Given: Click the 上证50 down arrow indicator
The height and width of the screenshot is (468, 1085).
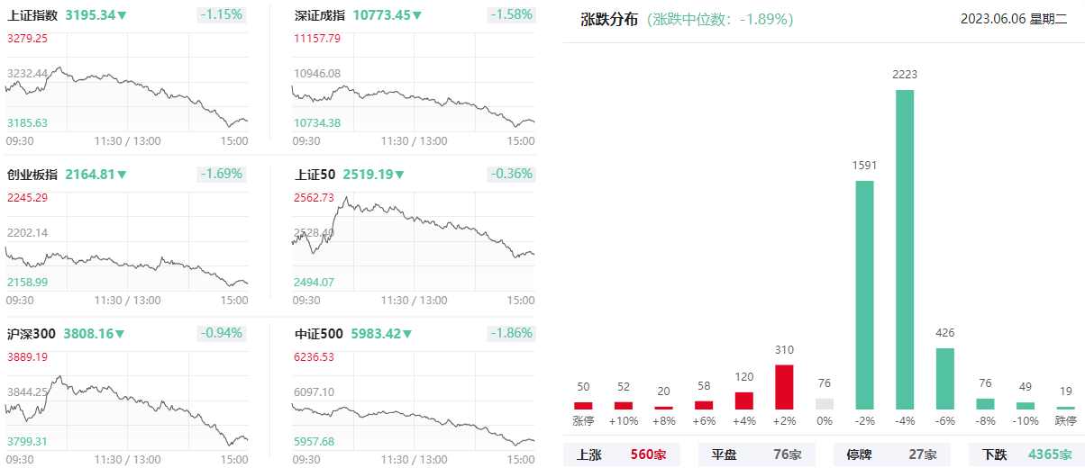Looking at the screenshot, I should tap(400, 175).
